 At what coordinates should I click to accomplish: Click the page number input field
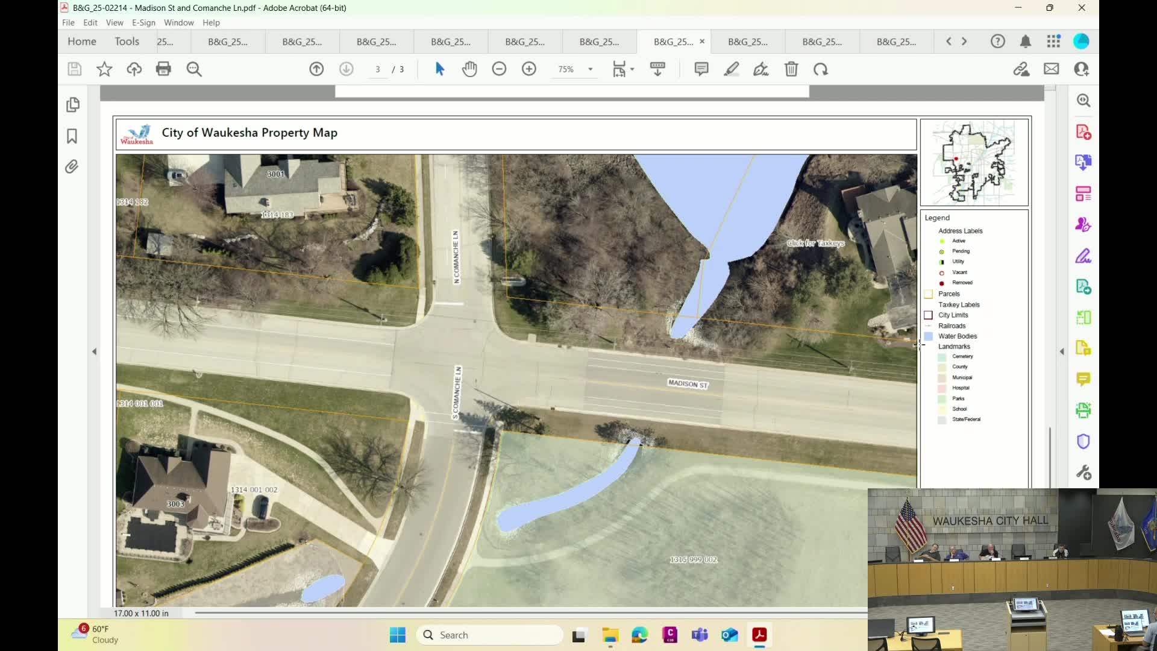[x=378, y=69]
